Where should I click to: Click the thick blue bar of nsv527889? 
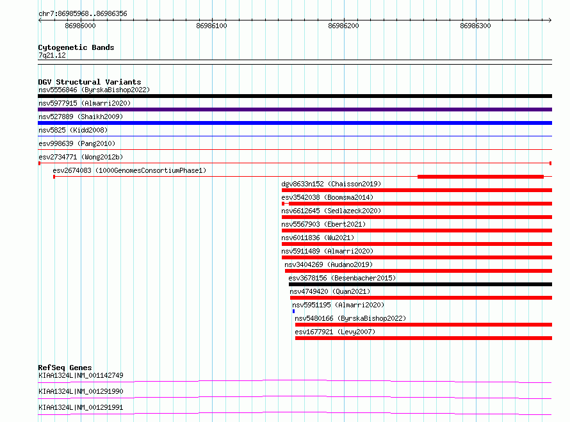[295, 123]
